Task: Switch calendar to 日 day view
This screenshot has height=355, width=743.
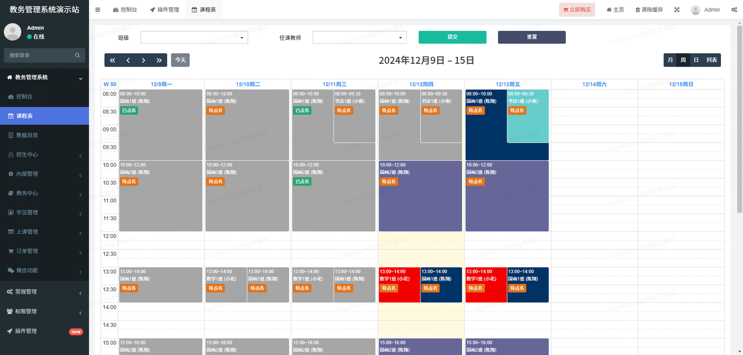Action: (x=696, y=60)
